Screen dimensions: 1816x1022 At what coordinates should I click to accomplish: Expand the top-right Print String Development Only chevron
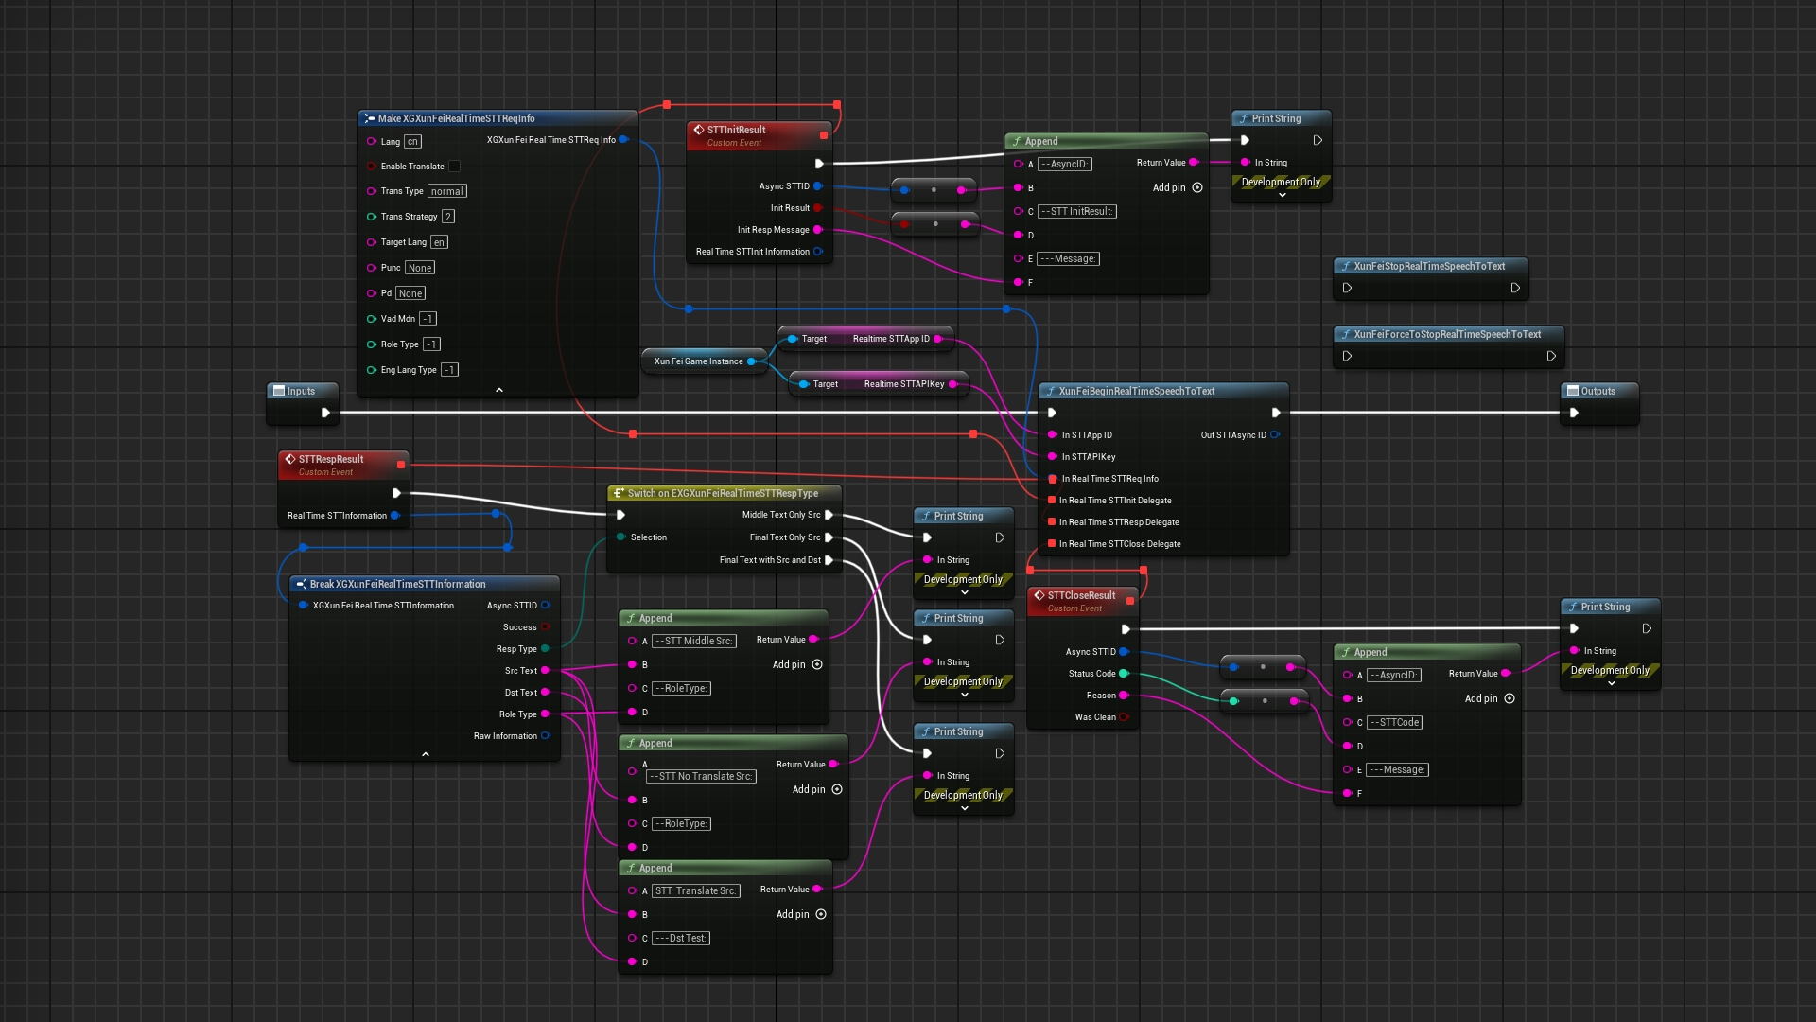[x=1282, y=196]
